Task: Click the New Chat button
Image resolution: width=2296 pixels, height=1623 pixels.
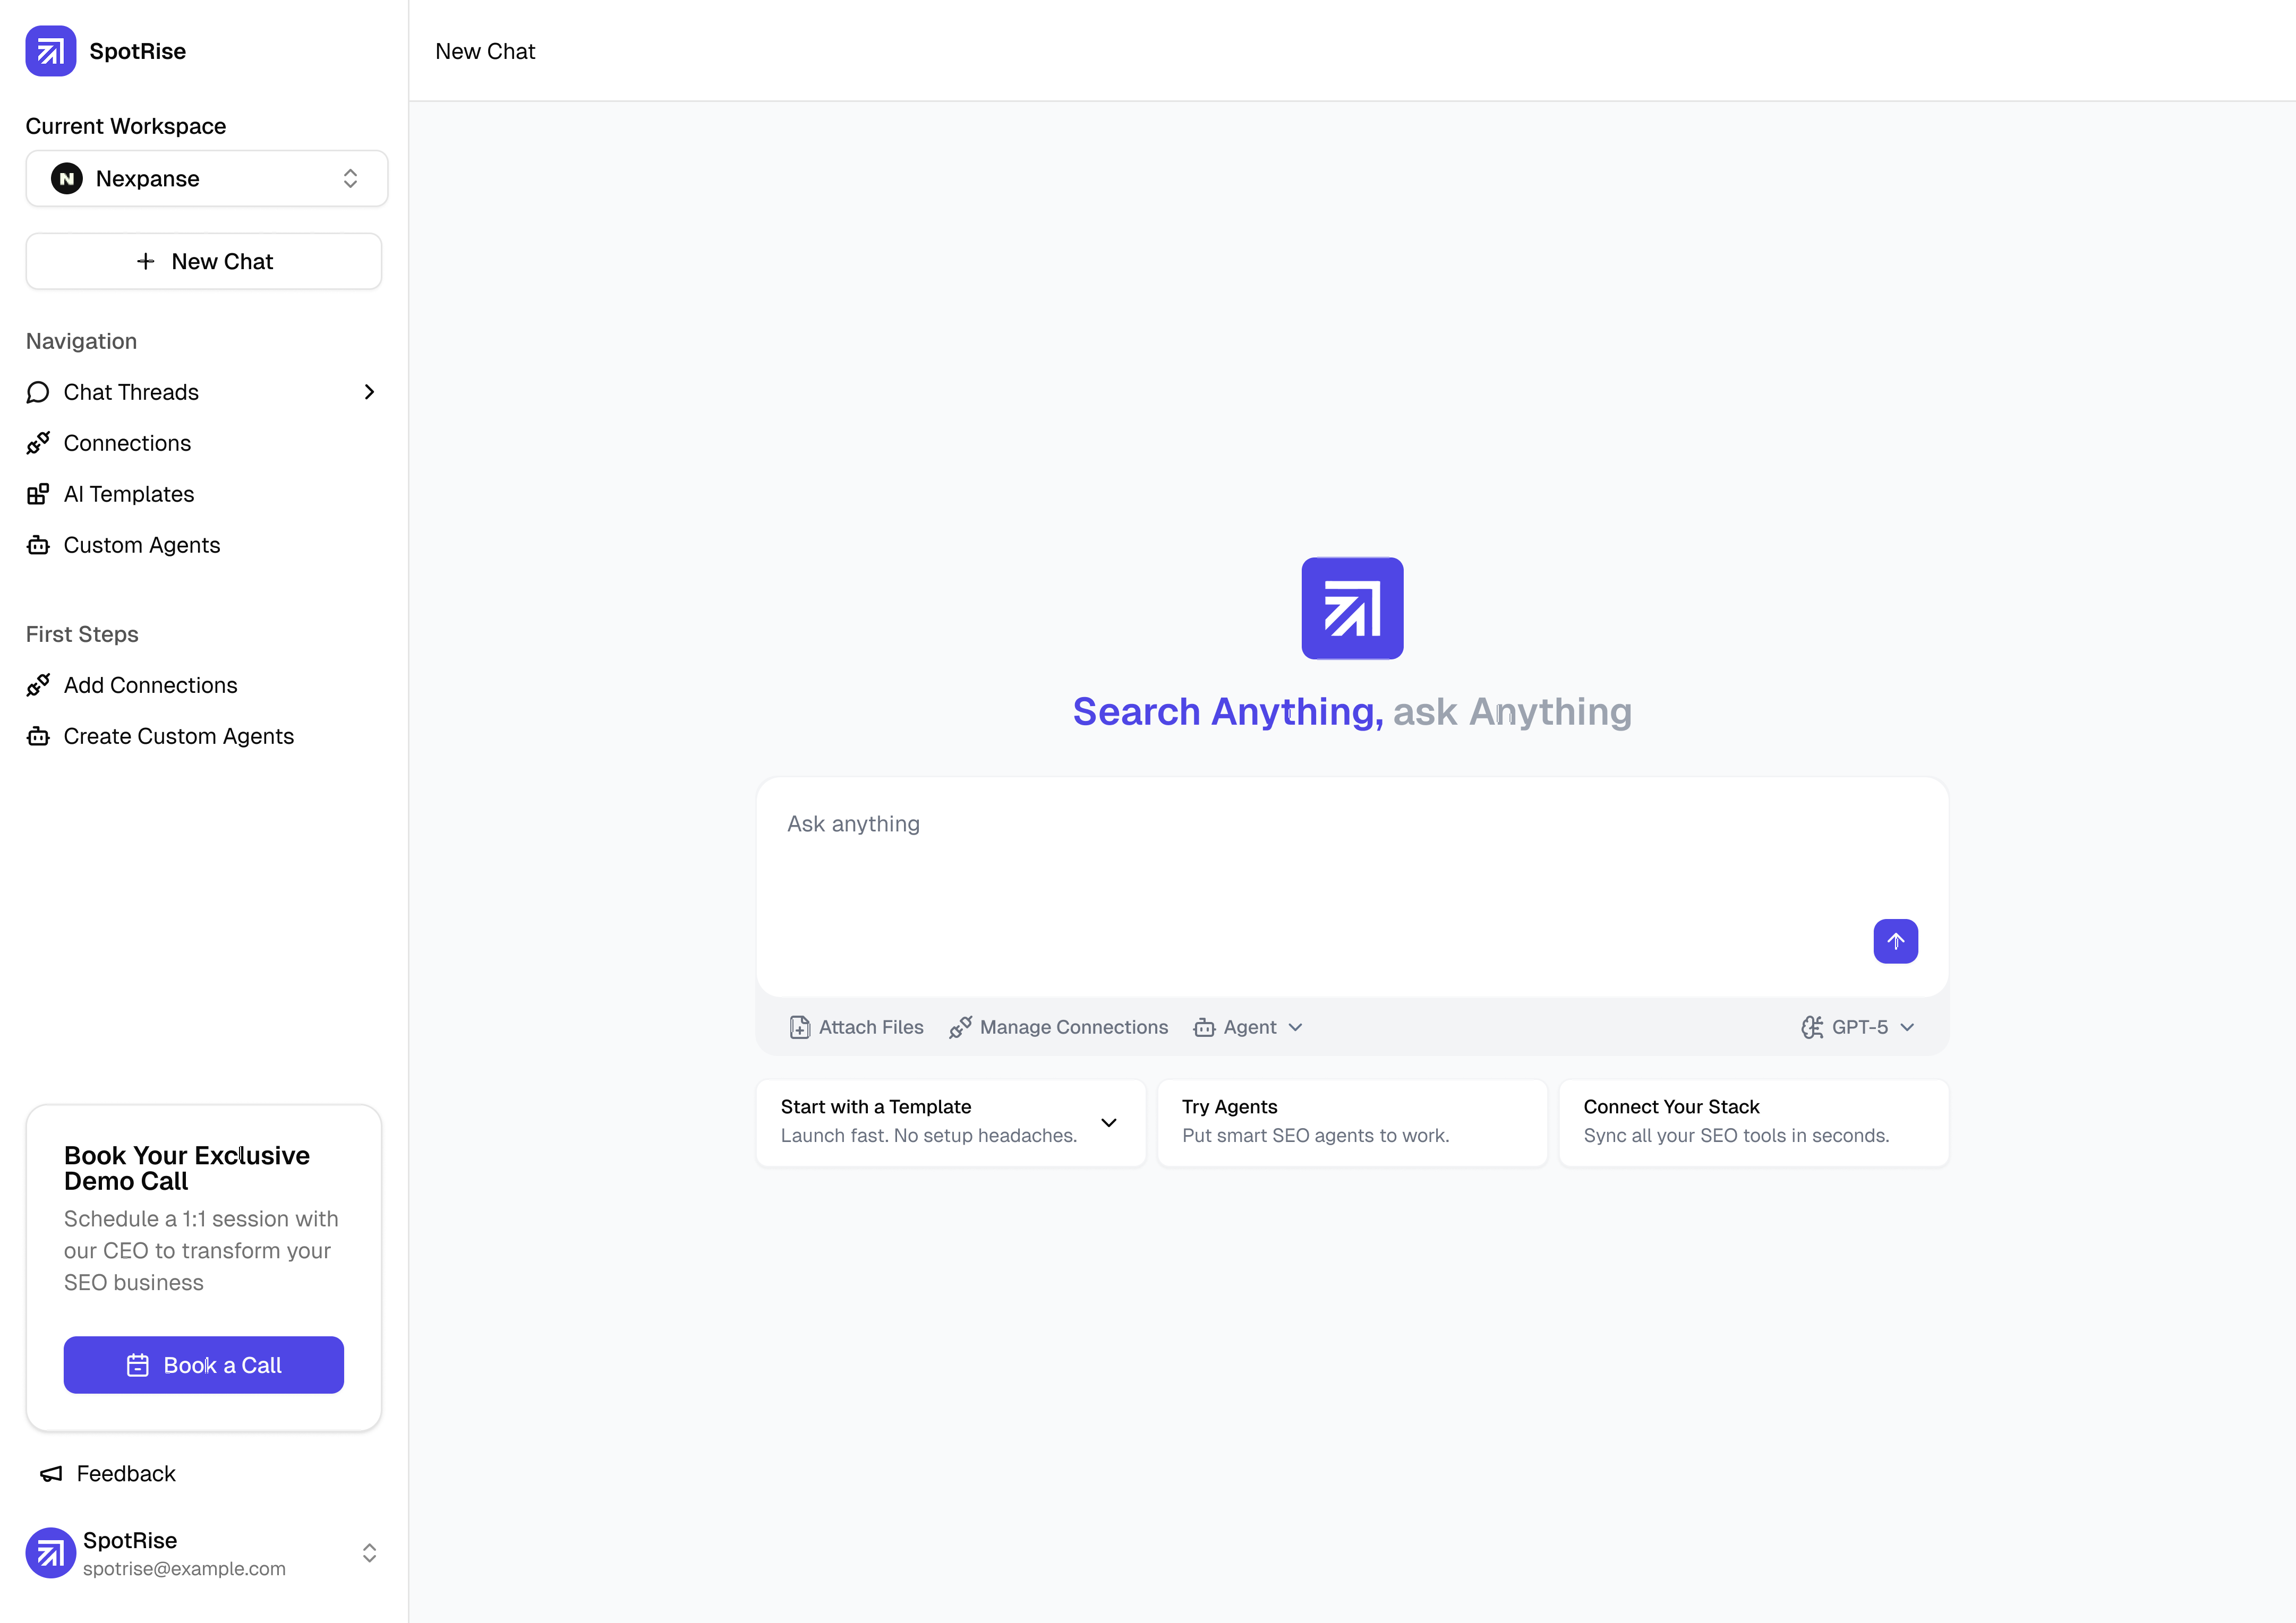Action: (204, 262)
